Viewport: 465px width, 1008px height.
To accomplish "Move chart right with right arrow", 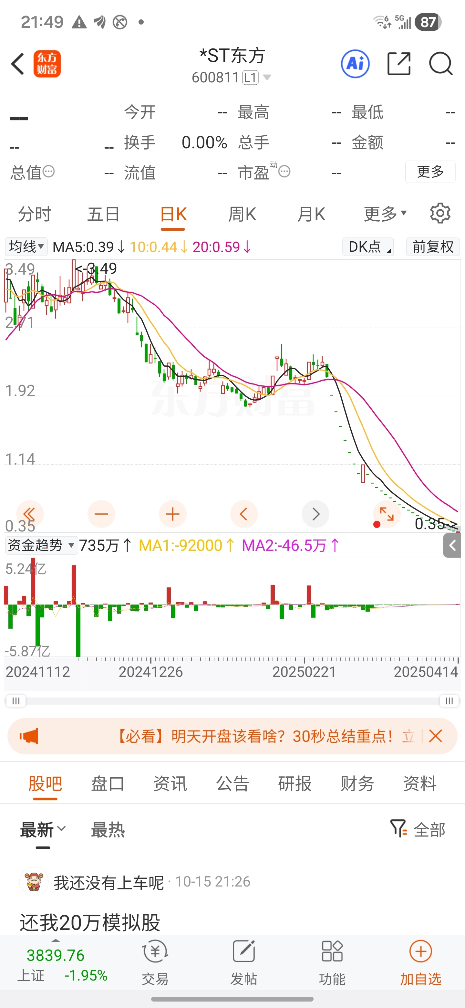I will (x=315, y=514).
